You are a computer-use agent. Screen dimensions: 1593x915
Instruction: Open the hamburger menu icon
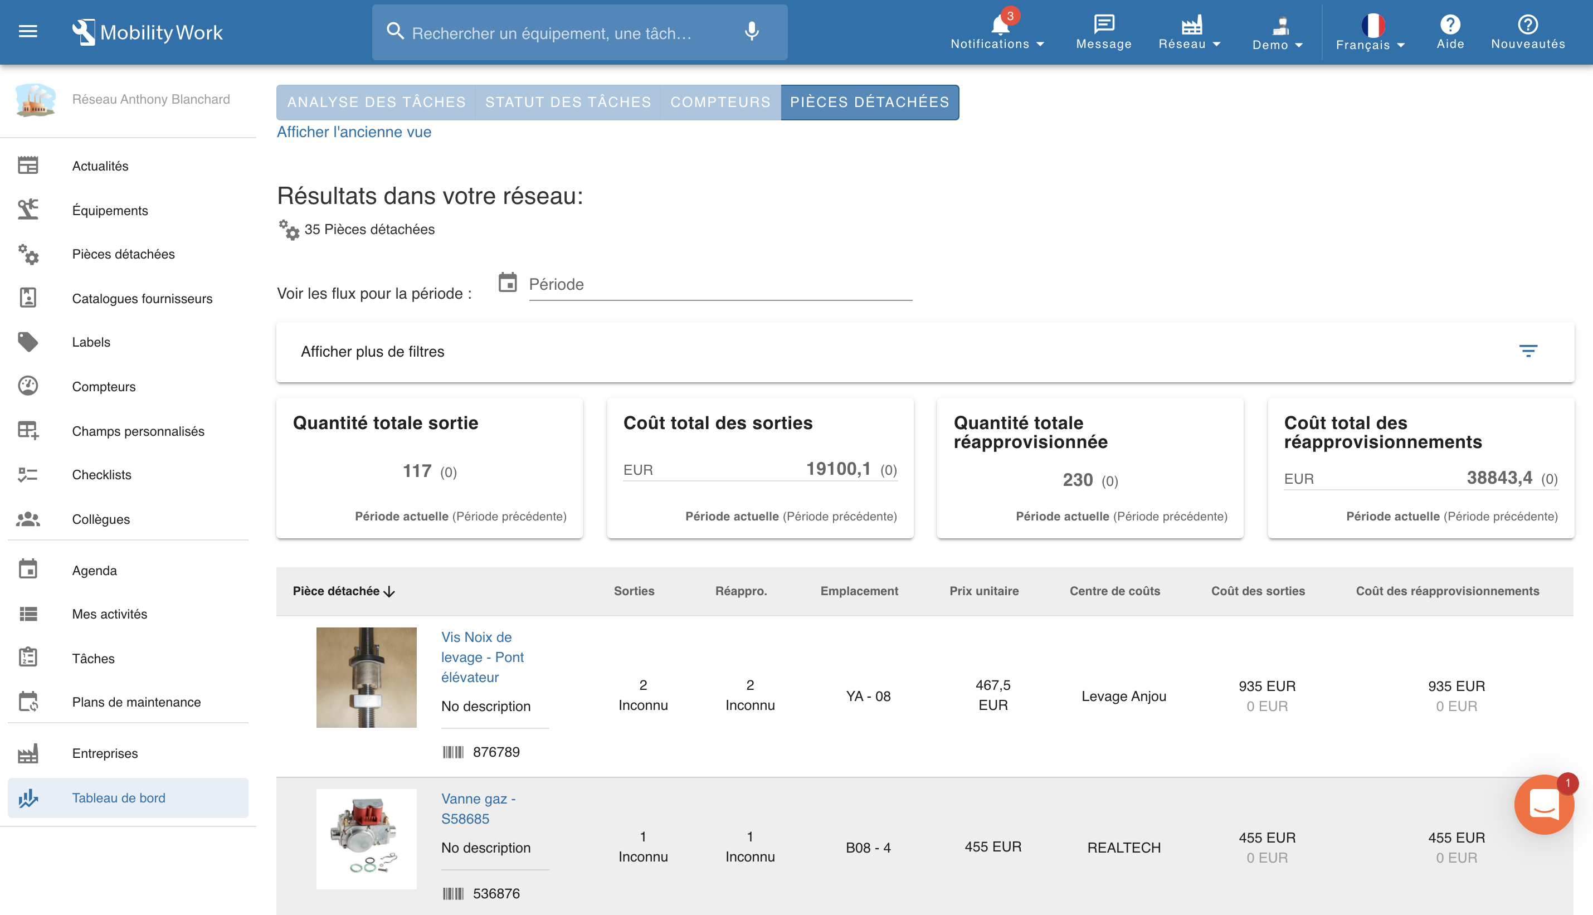(28, 31)
